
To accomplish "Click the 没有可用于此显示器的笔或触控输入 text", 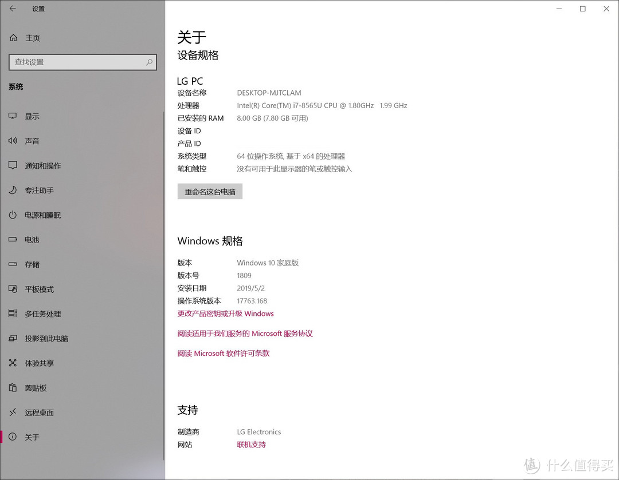I will (x=295, y=169).
